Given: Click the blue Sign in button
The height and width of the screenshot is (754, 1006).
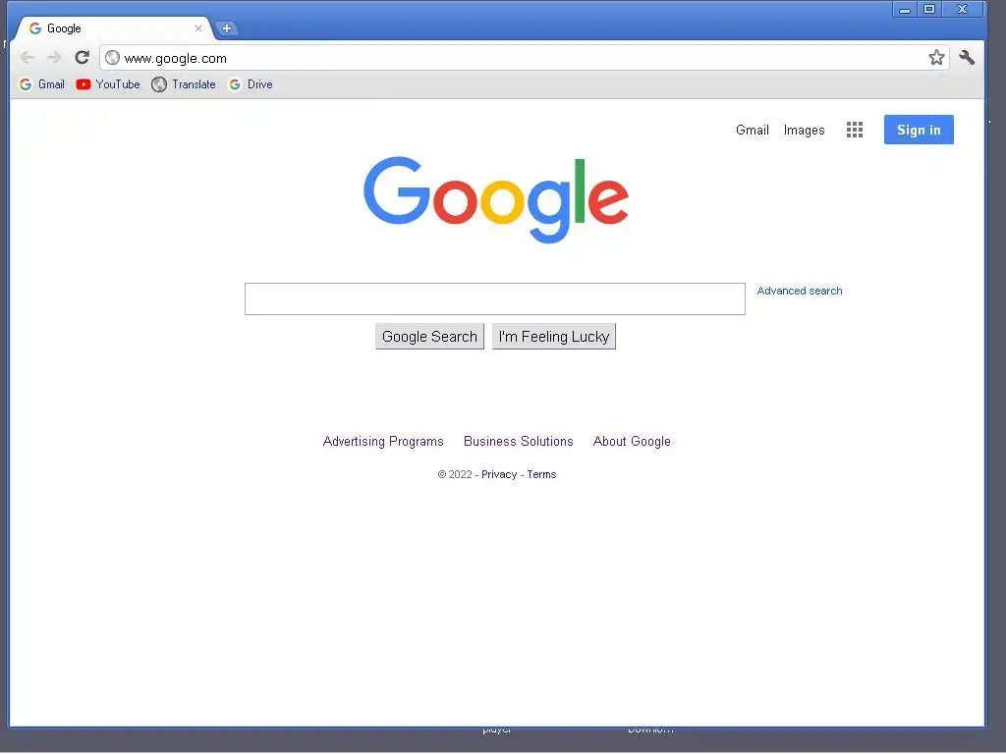Looking at the screenshot, I should click(919, 130).
